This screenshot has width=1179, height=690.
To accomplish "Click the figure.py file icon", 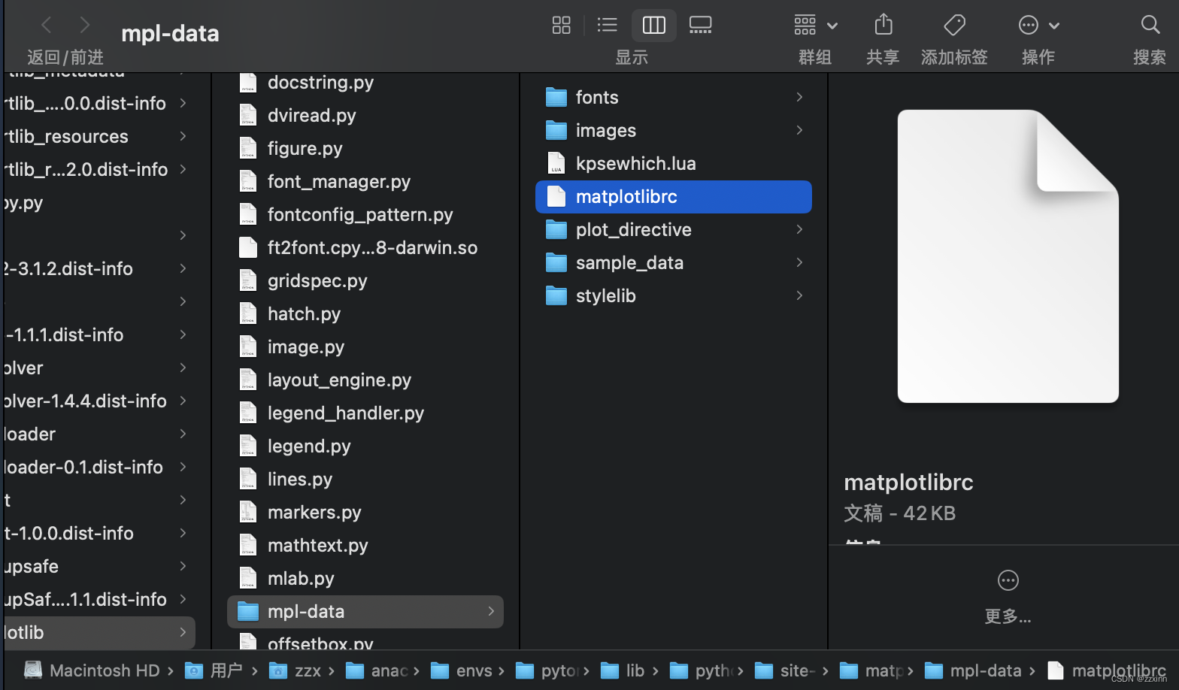I will pos(247,148).
